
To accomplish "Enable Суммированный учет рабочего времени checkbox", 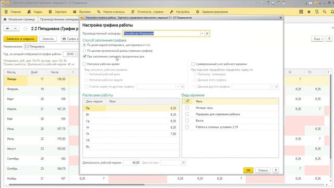I will pos(193,64).
